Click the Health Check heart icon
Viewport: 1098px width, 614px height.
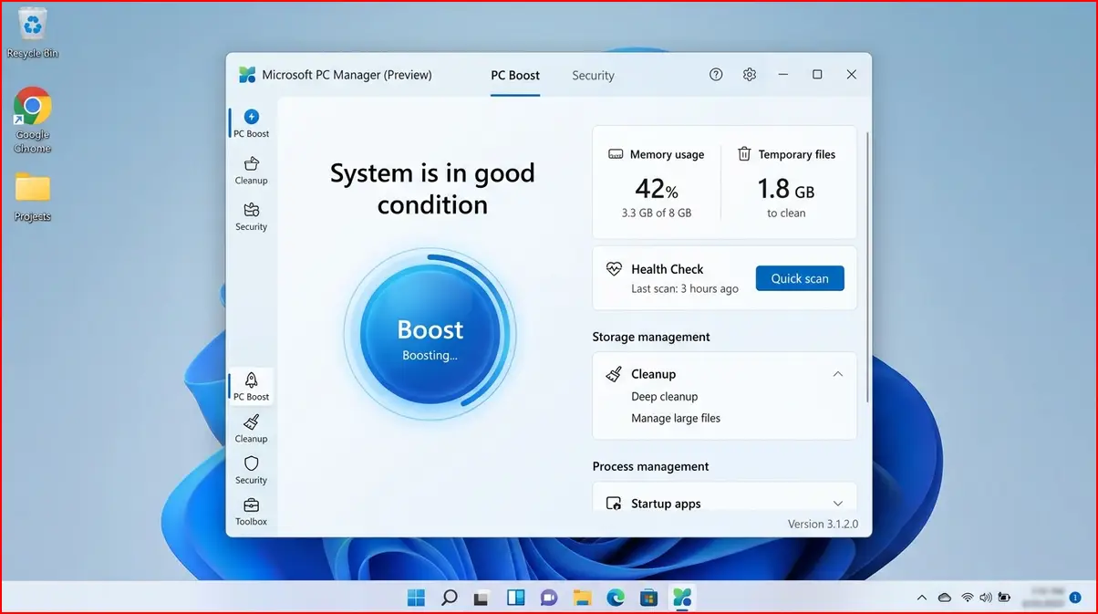614,269
